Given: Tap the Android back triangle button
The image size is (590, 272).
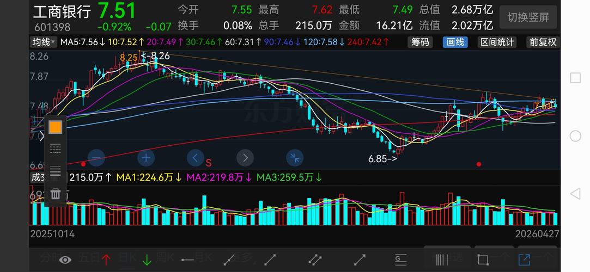Looking at the screenshot, I should tap(575, 194).
